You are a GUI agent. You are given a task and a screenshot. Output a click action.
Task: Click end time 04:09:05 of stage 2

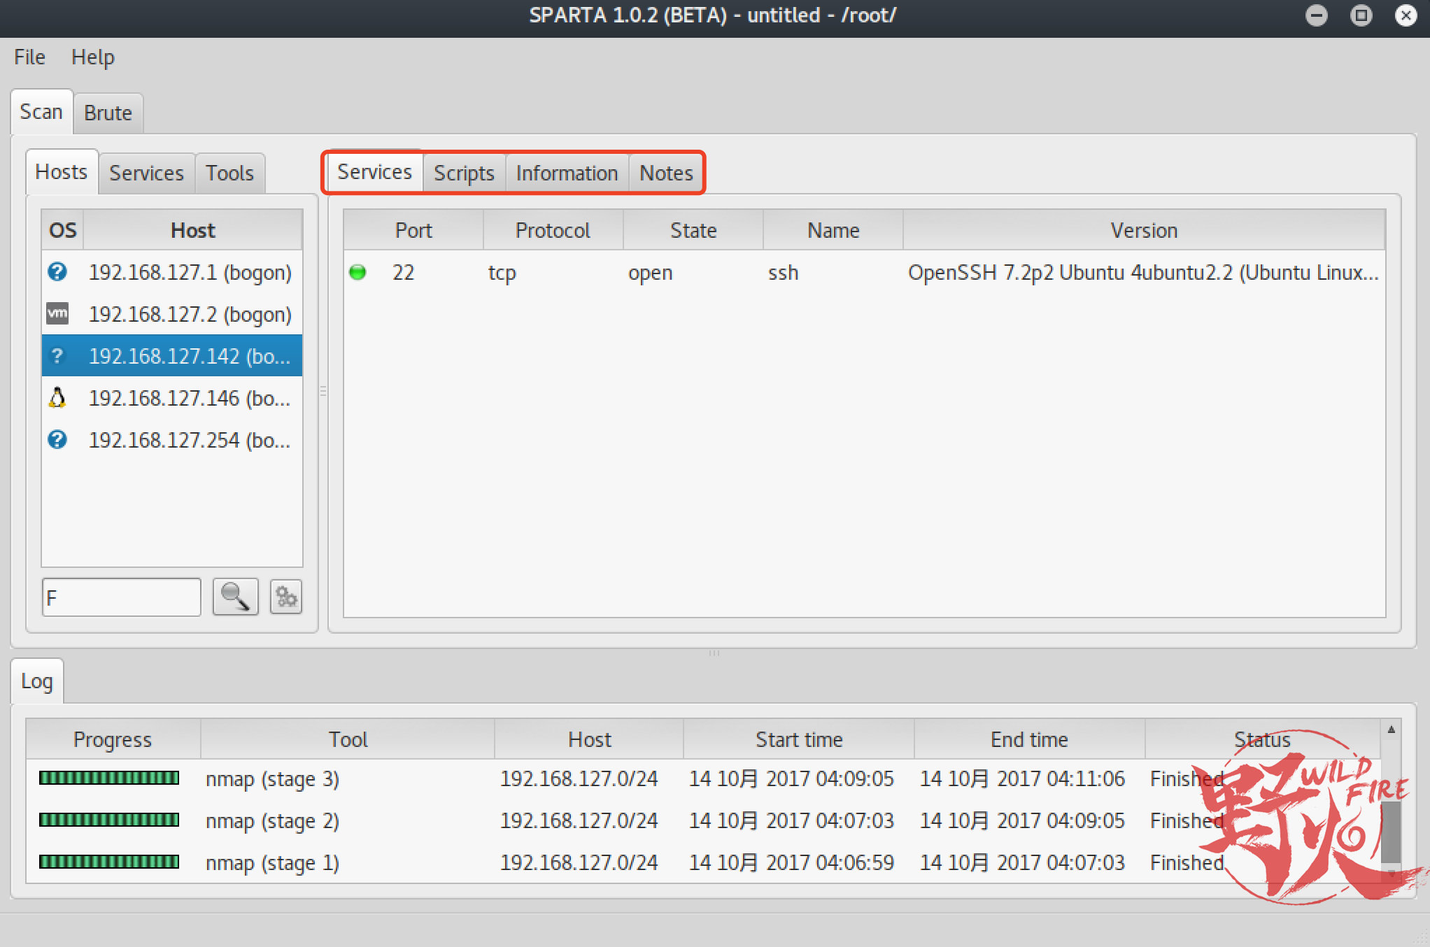[x=1021, y=820]
